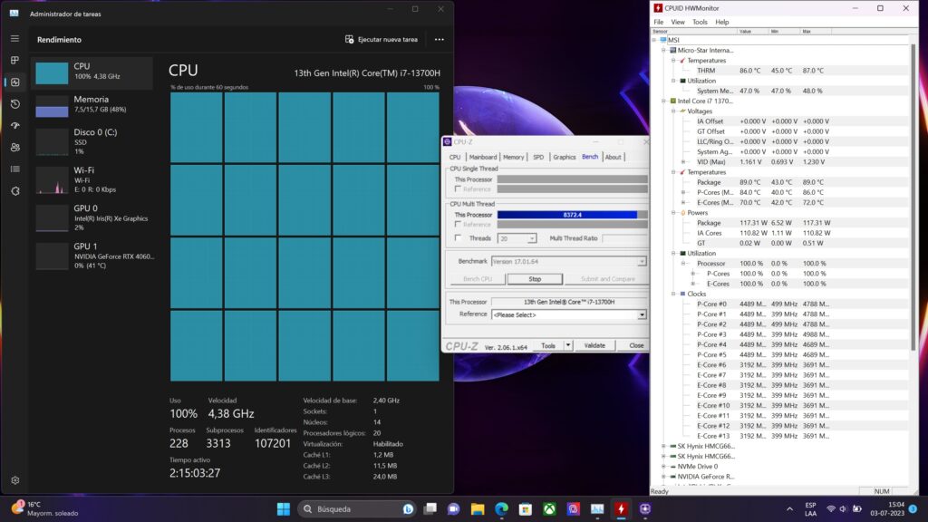The height and width of the screenshot is (522, 928).
Task: Expand the NVIDIA GeForce node in HWMonitor
Action: (663, 477)
